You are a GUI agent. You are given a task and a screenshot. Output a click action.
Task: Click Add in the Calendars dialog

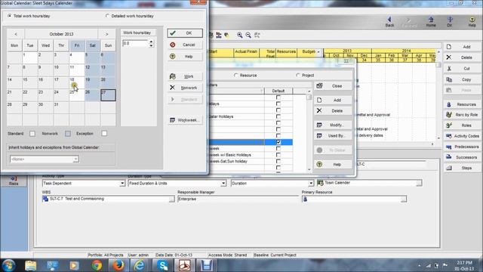pyautogui.click(x=333, y=100)
